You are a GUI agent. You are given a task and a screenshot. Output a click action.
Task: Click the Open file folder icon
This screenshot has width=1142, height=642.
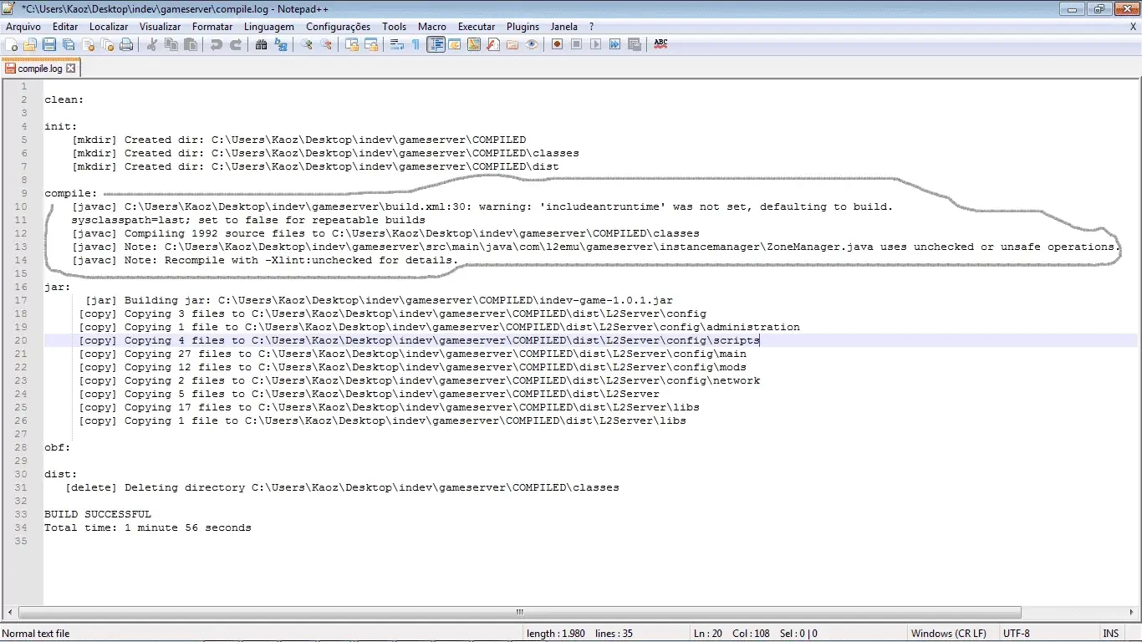pyautogui.click(x=30, y=44)
